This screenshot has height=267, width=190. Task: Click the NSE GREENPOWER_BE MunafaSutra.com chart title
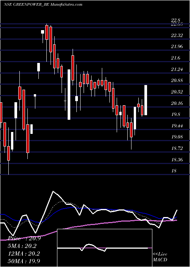(x=43, y=5)
